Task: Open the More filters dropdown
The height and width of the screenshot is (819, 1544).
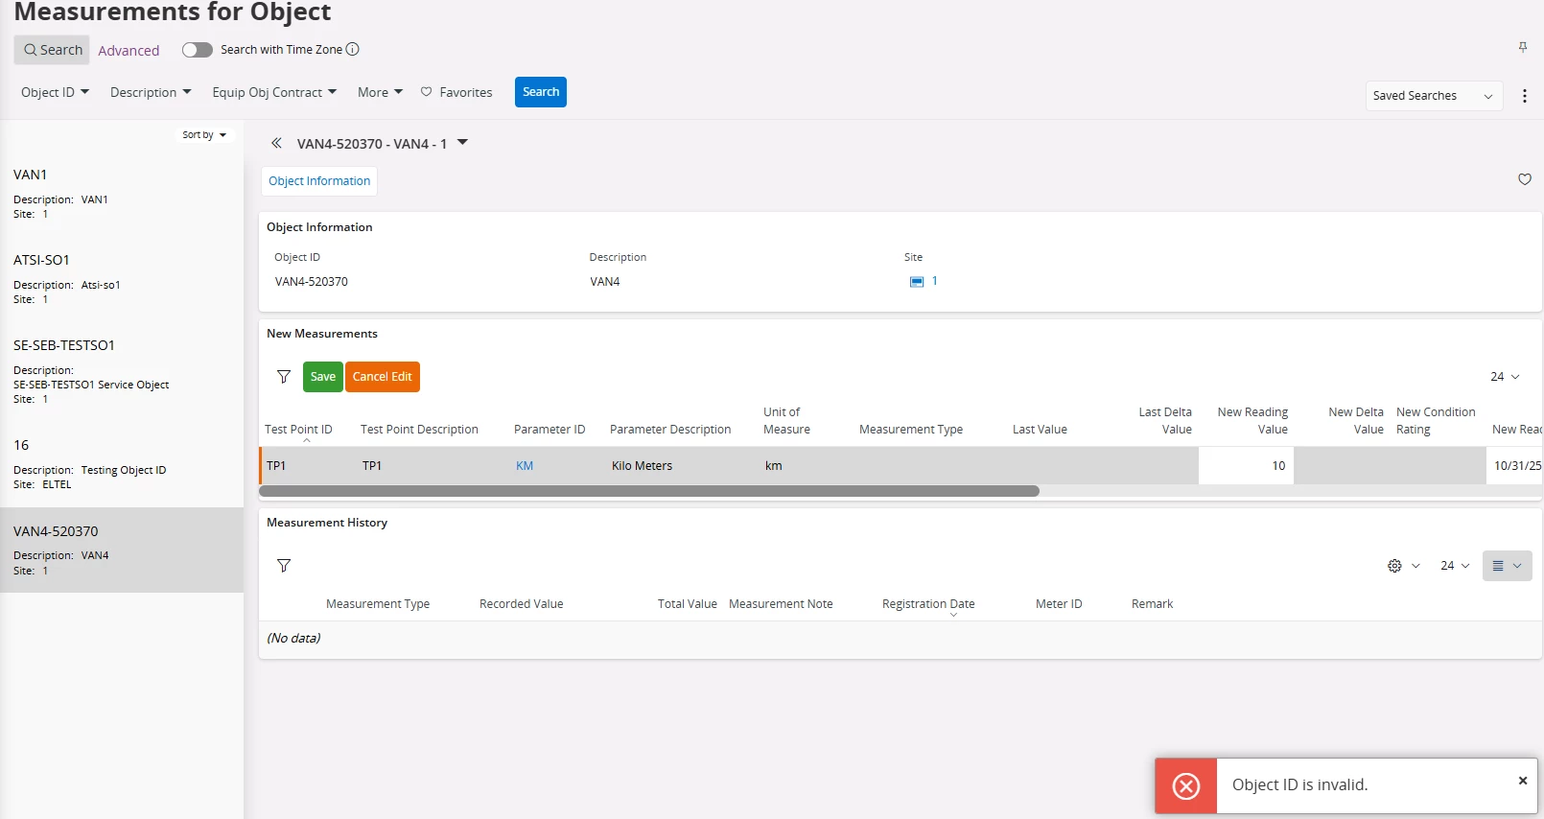Action: (380, 92)
